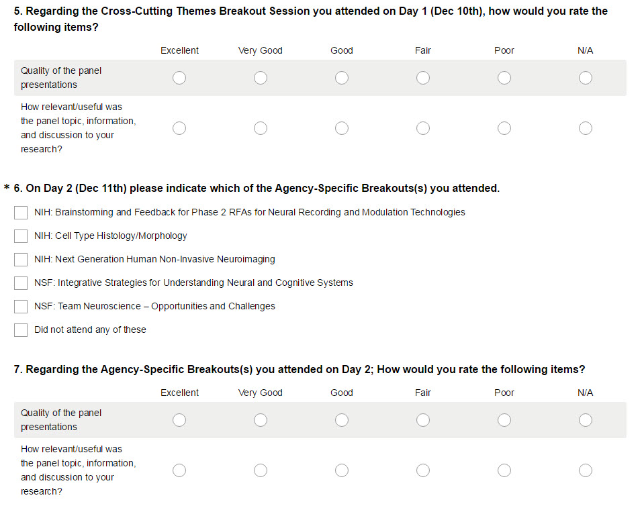Image resolution: width=642 pixels, height=514 pixels.
Task: Tick NIH Next Generation Human Non-Invasive Neuroimaging
Action: pyautogui.click(x=21, y=260)
